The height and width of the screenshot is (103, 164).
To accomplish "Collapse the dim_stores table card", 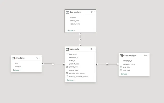I will click(17, 70).
